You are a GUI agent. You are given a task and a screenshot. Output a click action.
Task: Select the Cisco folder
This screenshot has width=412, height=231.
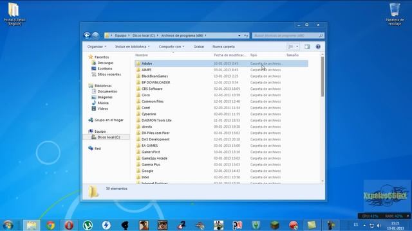pyautogui.click(x=145, y=95)
